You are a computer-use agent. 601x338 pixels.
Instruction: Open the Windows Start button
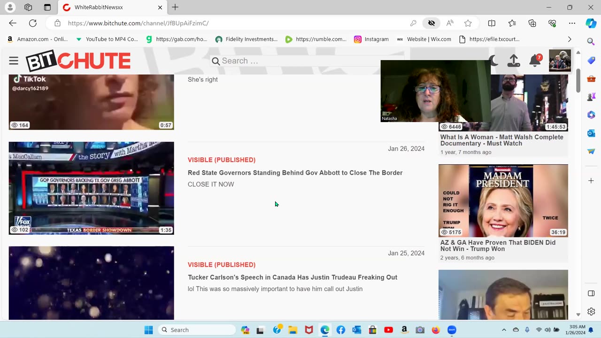point(148,330)
